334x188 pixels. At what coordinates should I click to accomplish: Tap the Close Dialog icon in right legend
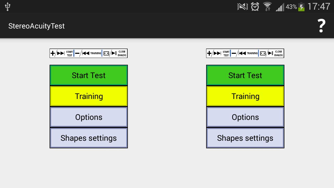point(271,53)
